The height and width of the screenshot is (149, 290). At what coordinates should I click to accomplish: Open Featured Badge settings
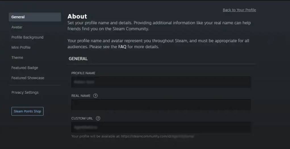click(x=24, y=68)
